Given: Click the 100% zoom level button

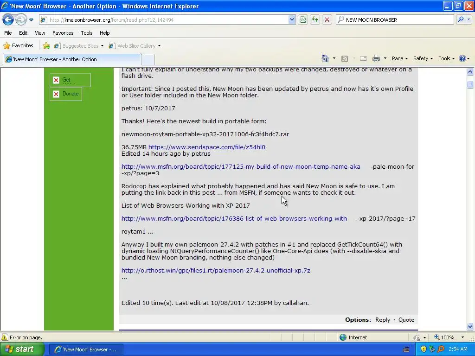Looking at the screenshot, I should (444, 337).
